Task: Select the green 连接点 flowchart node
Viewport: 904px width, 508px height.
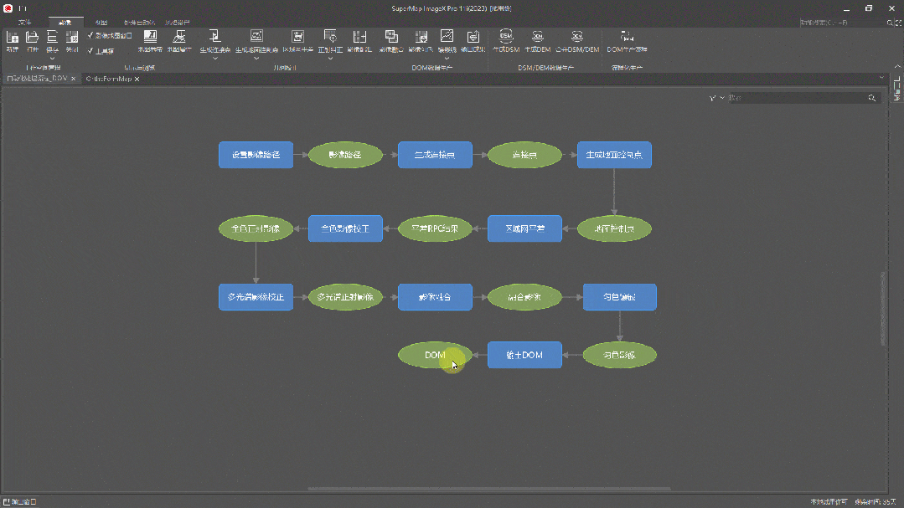Action: [524, 155]
